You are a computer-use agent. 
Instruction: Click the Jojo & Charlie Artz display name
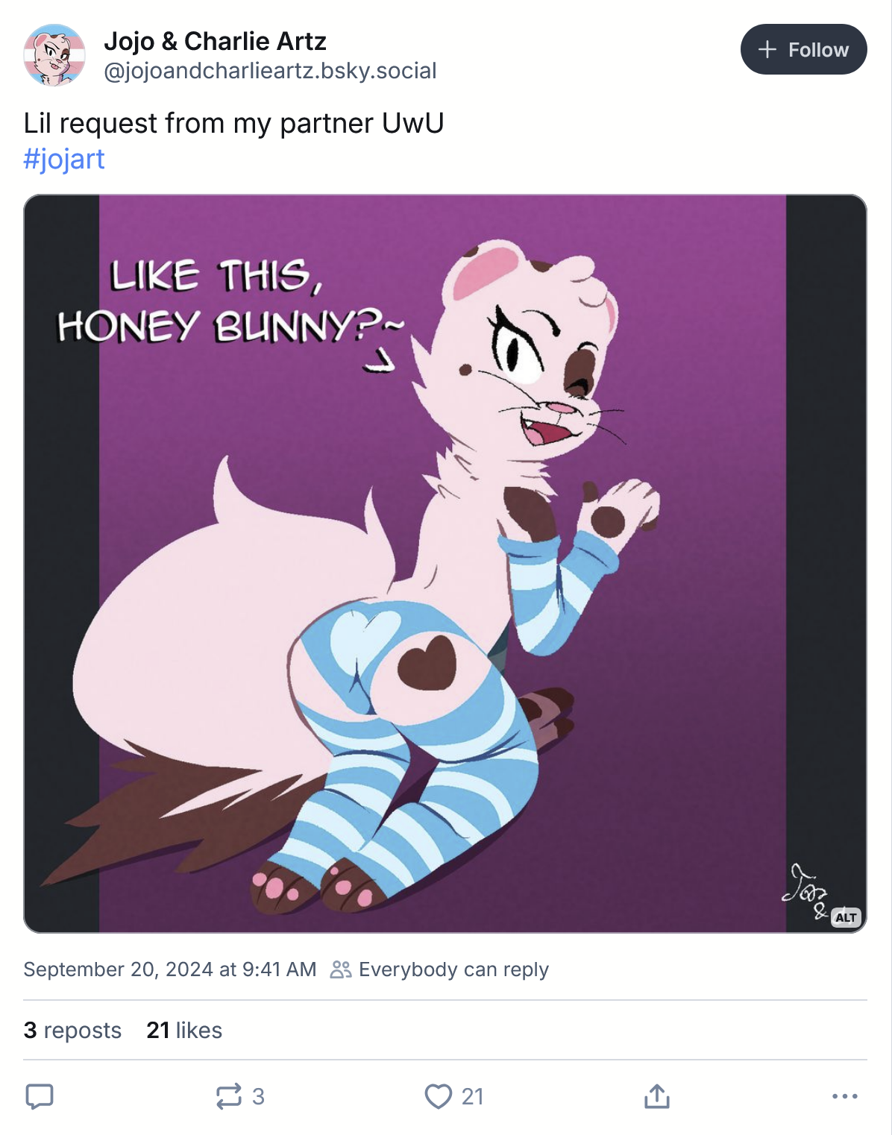pos(215,41)
